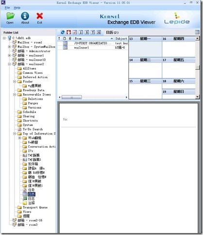Open the Schedule folder
The height and width of the screenshot is (235, 203).
(29, 112)
